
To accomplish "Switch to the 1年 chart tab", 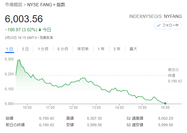I will 101,49.
